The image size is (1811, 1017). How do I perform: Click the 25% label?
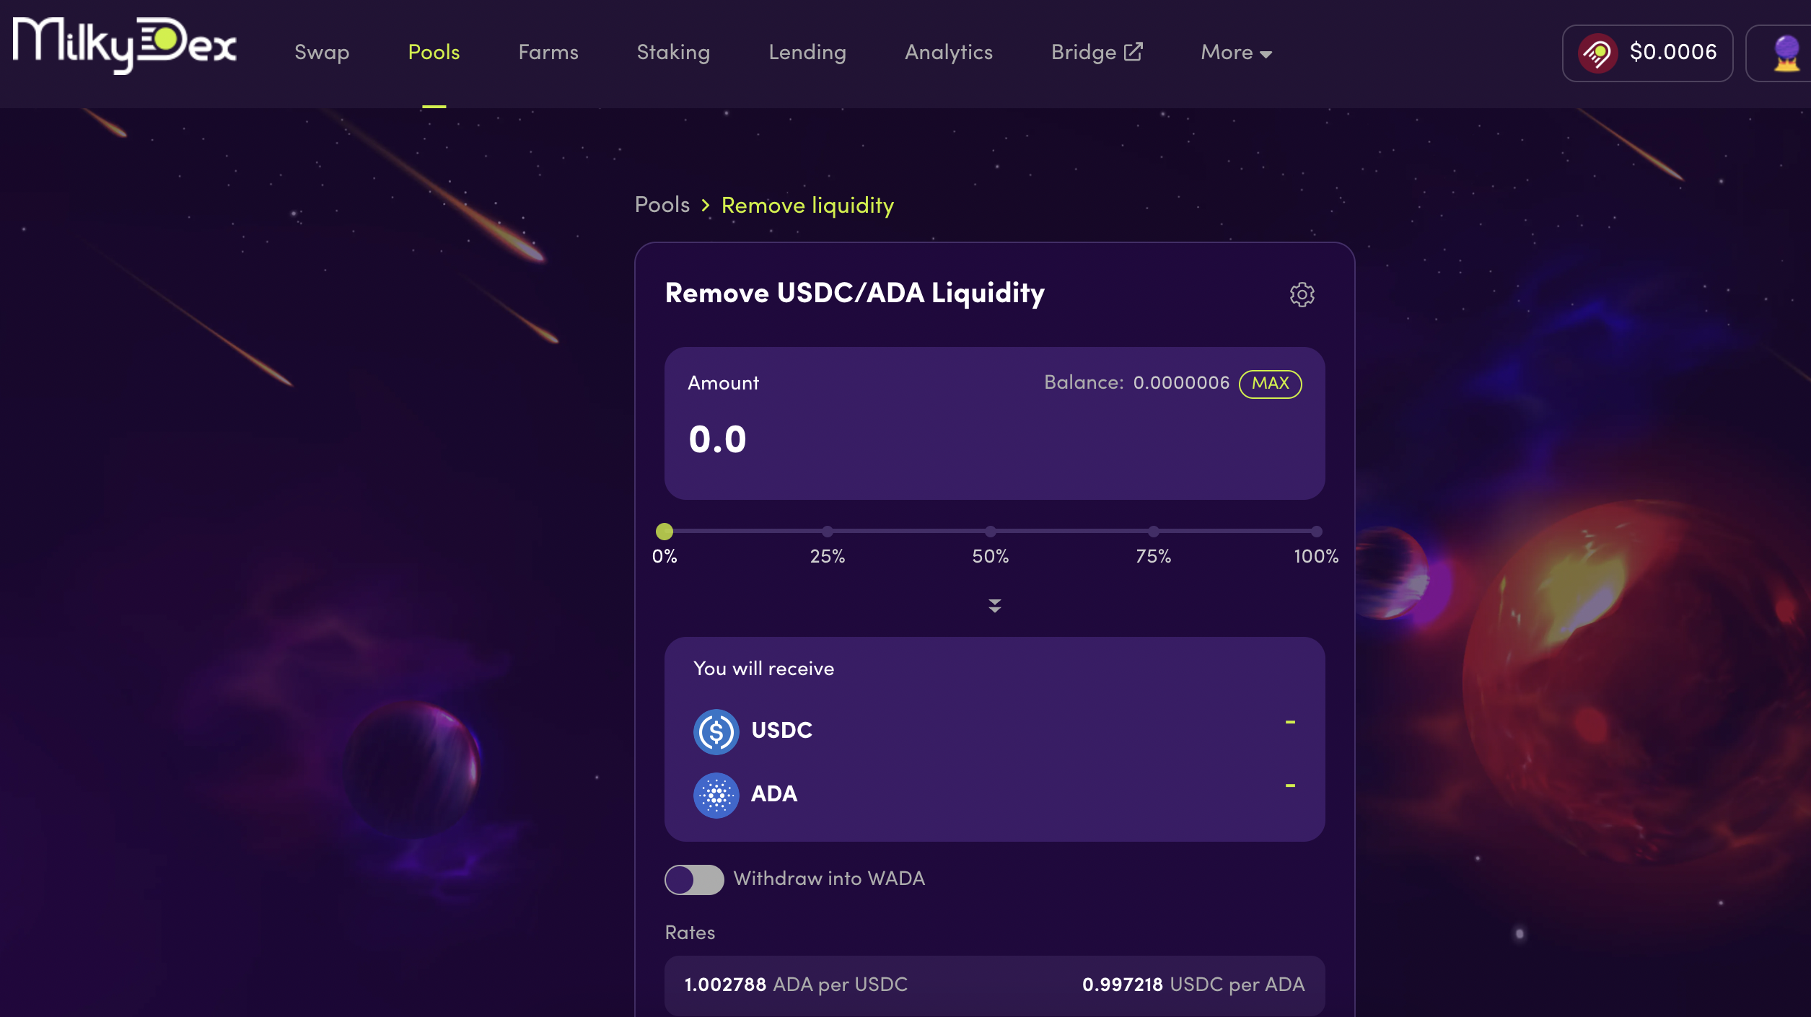pos(828,557)
